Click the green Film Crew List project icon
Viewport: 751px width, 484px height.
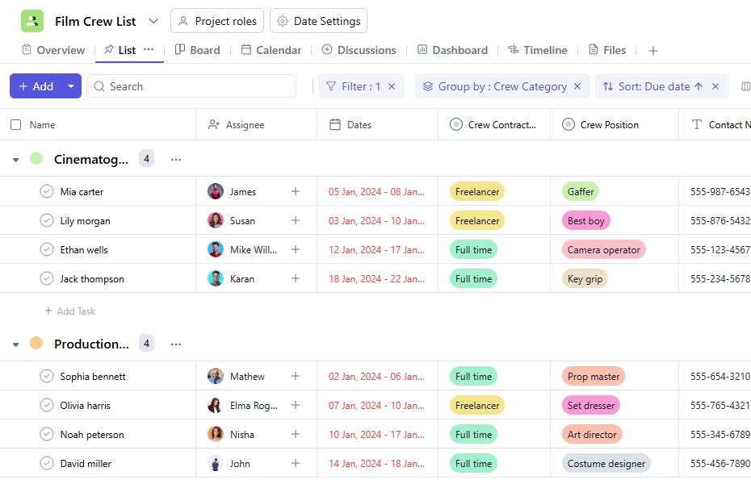tap(32, 21)
